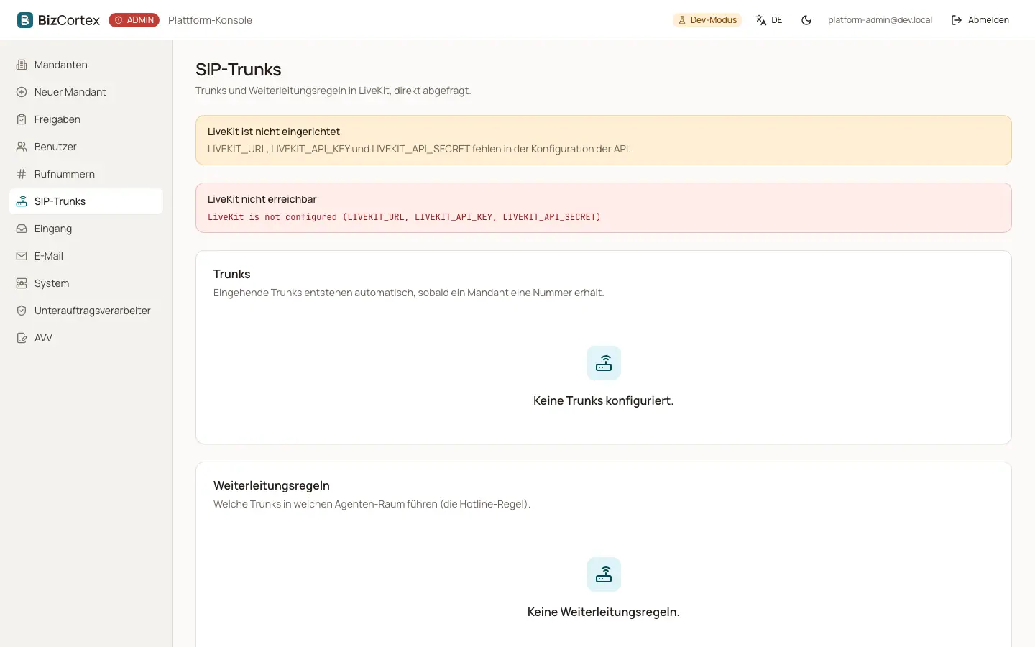1035x647 pixels.
Task: Go to SIP-Trunks menu item
Action: 86,201
